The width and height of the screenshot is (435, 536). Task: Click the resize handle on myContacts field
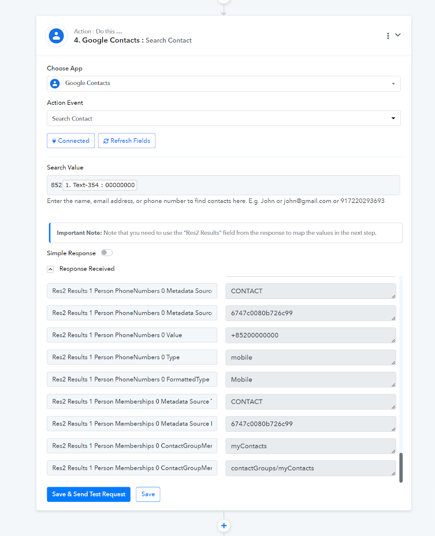point(393,451)
